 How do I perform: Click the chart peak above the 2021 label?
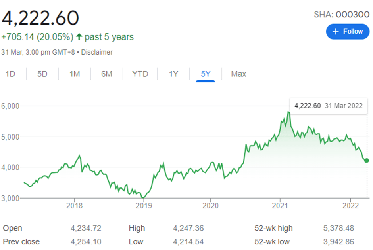[x=289, y=112]
